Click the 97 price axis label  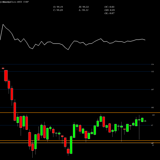(x=152, y=125)
